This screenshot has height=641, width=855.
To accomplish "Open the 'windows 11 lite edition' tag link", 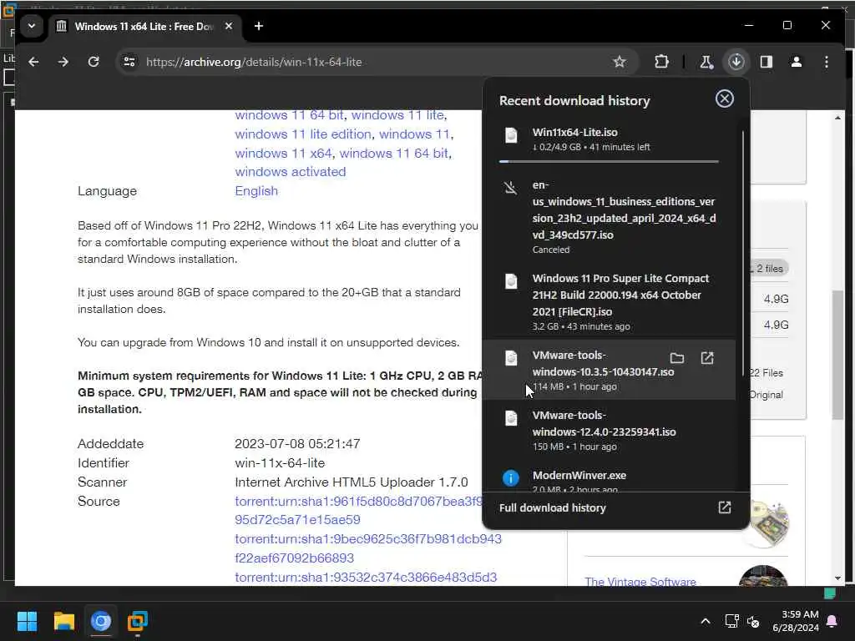I will [302, 134].
